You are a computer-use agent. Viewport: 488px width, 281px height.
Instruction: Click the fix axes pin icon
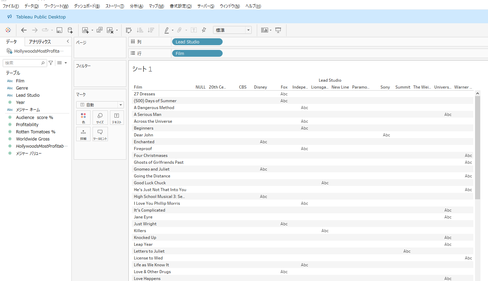coord(204,30)
